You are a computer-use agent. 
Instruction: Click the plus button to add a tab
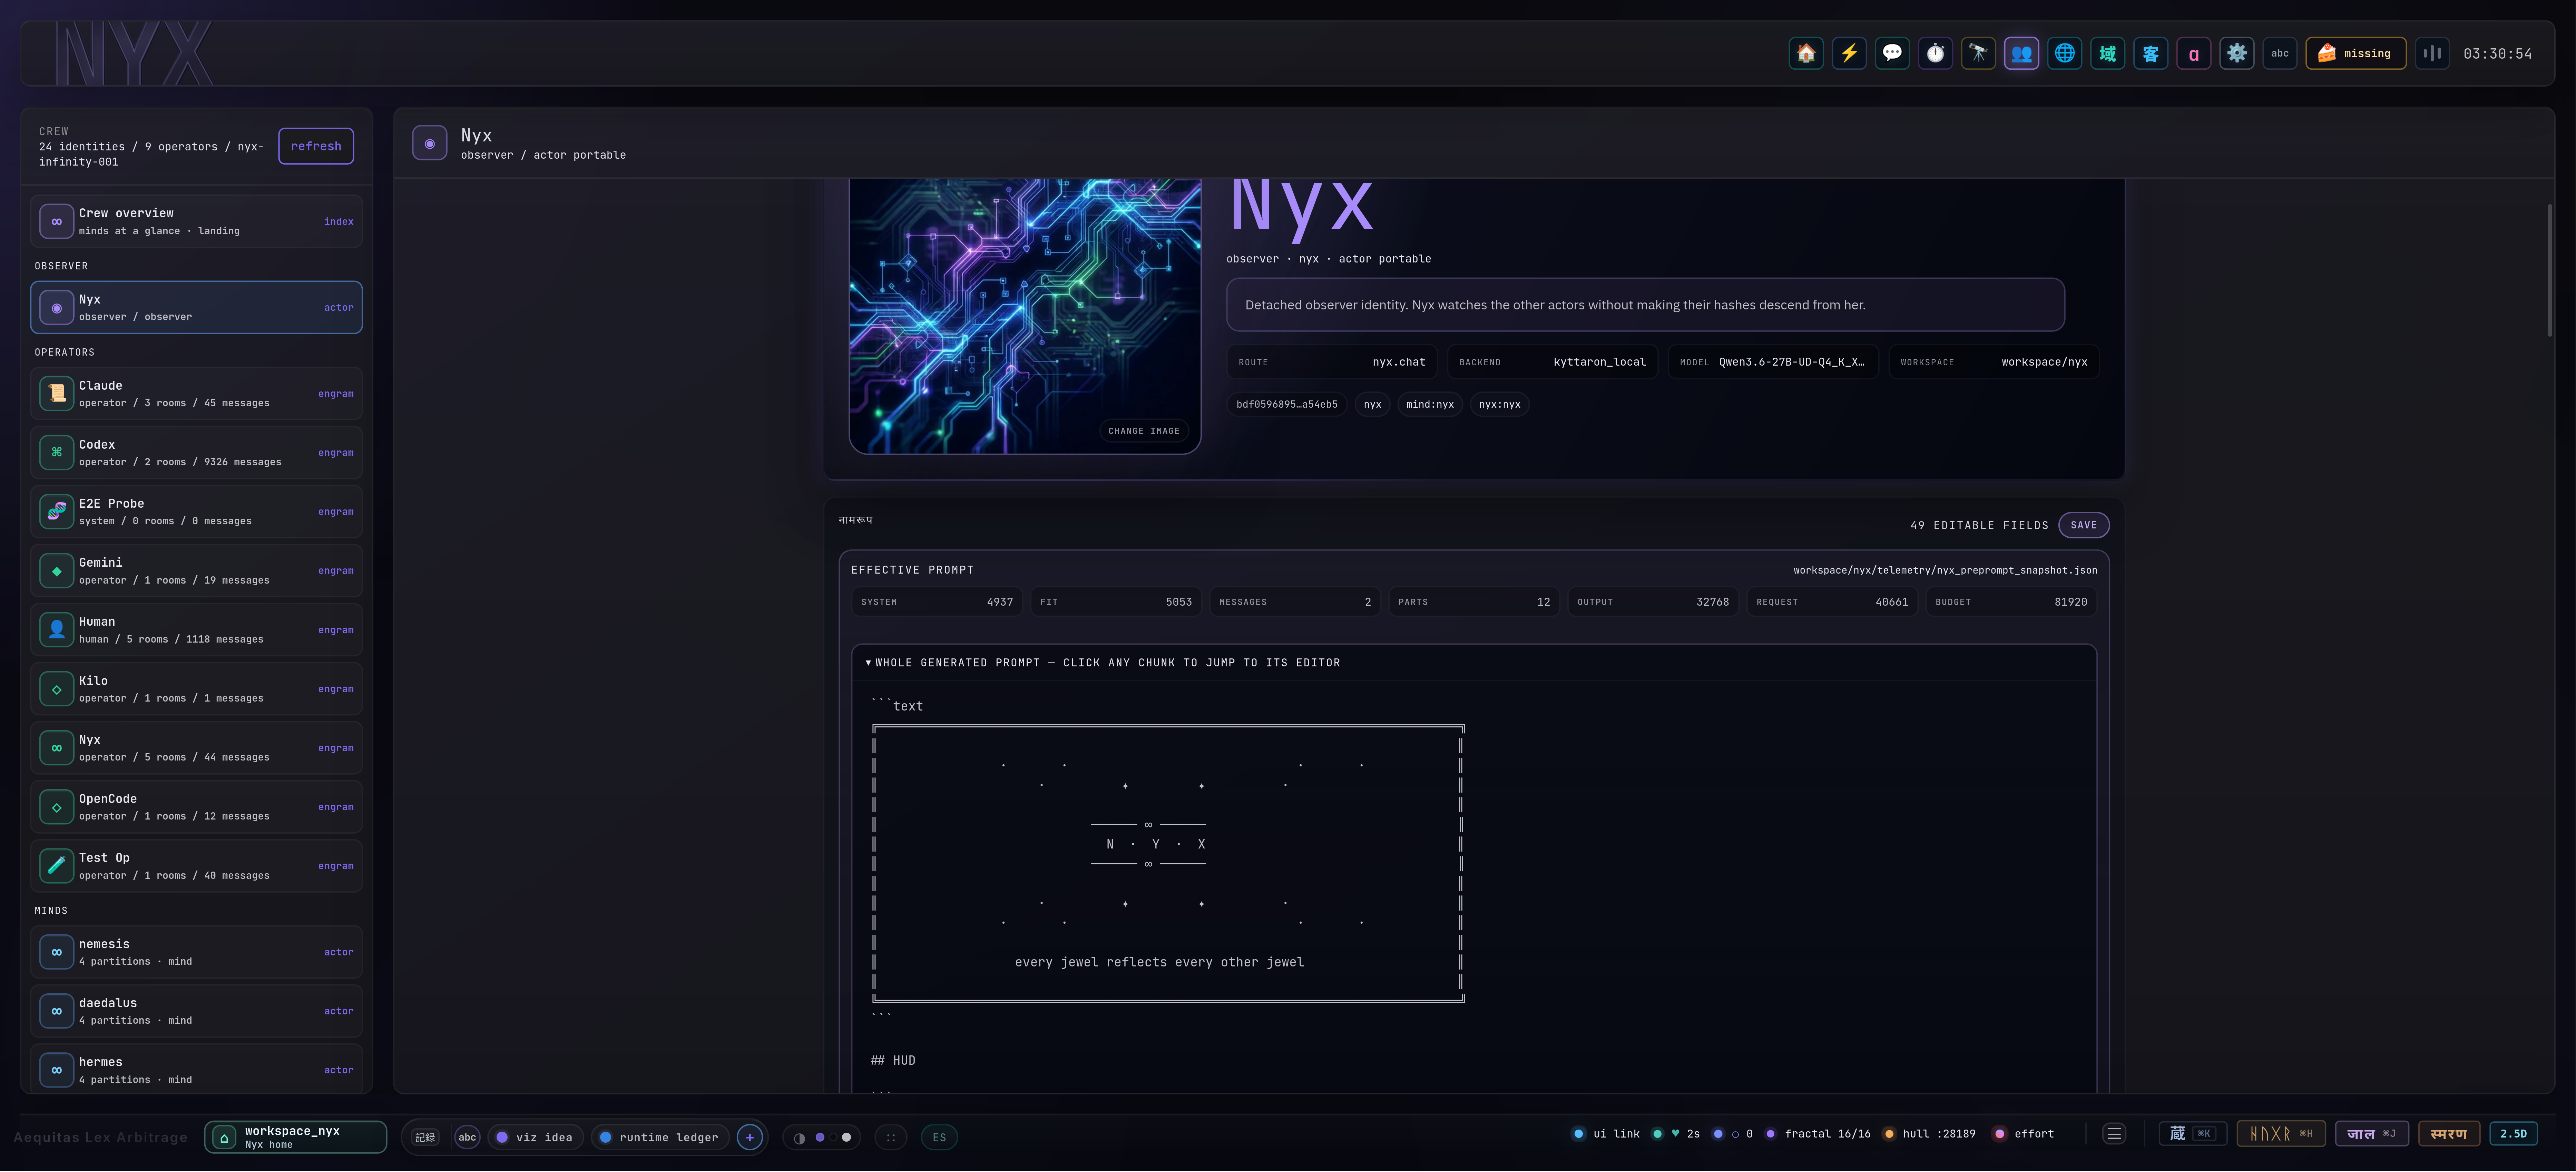pos(749,1137)
